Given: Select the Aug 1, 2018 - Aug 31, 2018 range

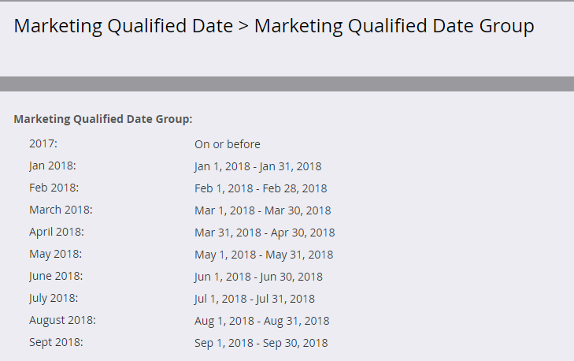Looking at the screenshot, I should (261, 321).
